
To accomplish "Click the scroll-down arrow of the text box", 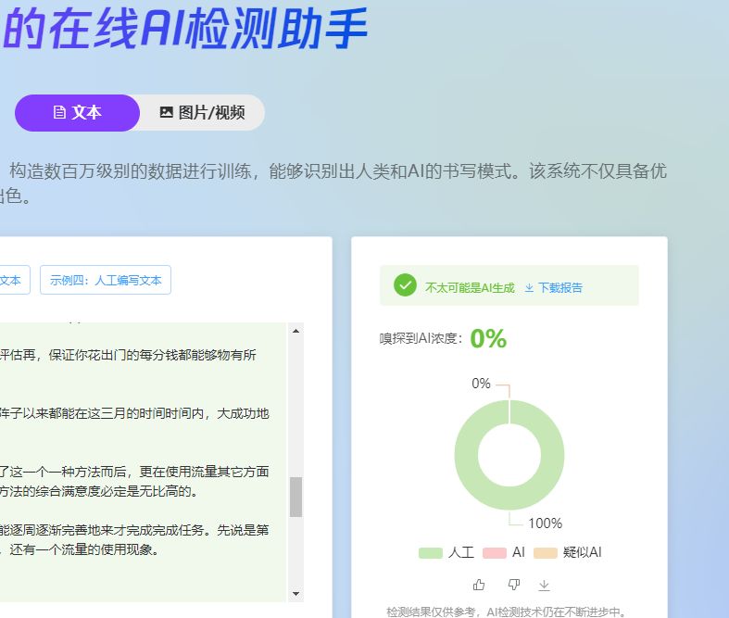I will (x=296, y=593).
